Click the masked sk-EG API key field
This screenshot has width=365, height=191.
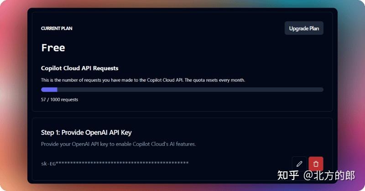pyautogui.click(x=115, y=163)
